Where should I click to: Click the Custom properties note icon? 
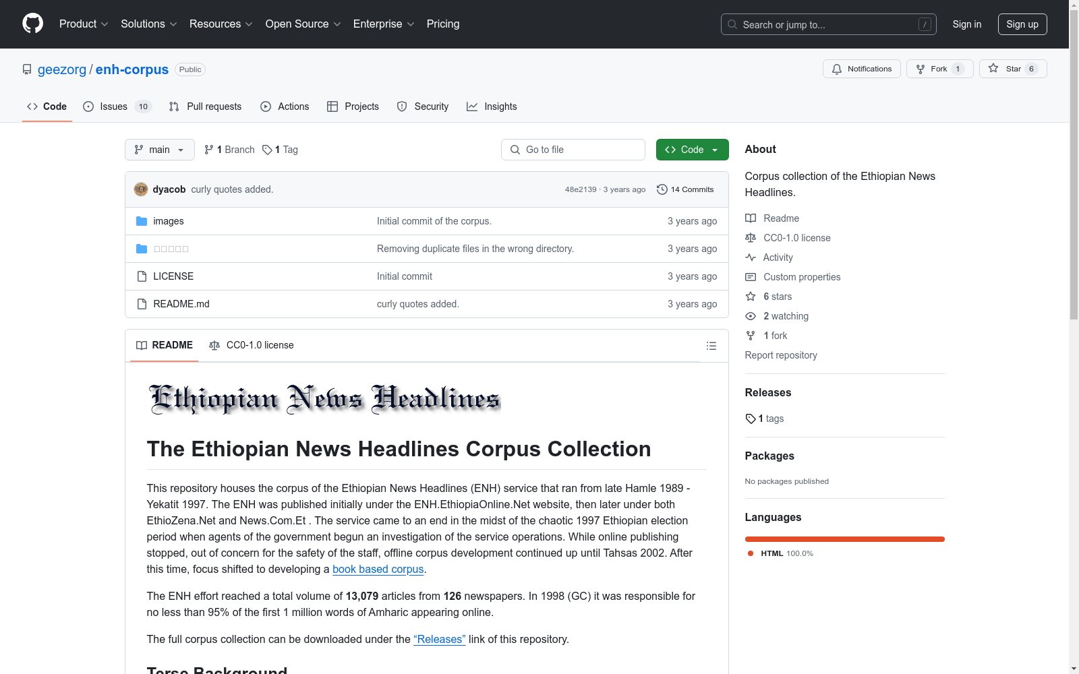click(751, 277)
